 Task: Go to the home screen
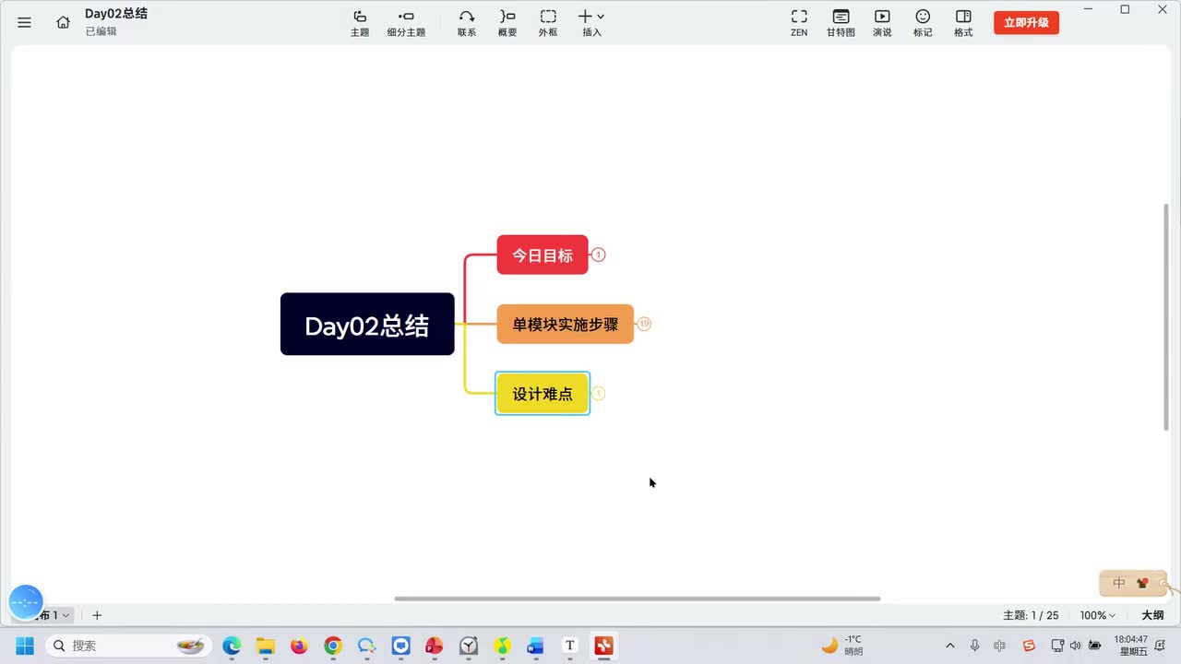tap(63, 22)
